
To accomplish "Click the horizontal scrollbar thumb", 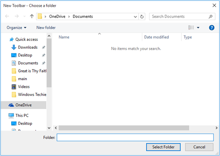I will click(x=124, y=128).
